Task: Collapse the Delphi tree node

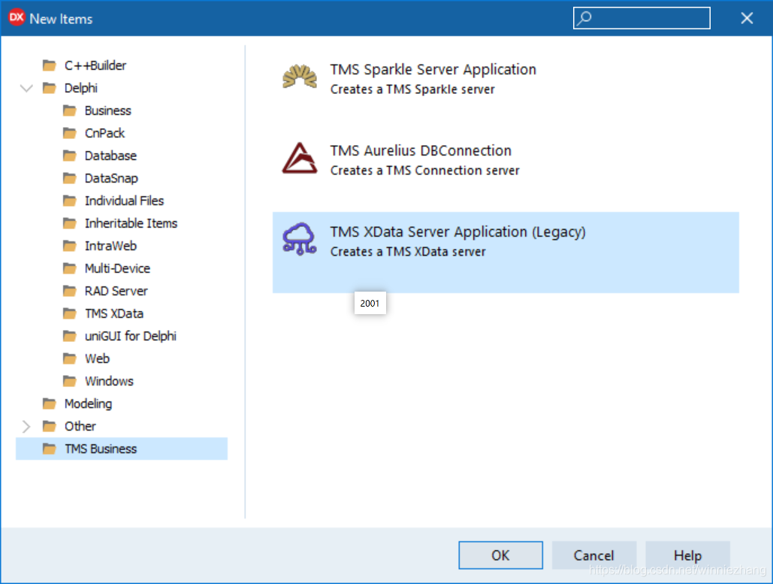Action: click(26, 88)
